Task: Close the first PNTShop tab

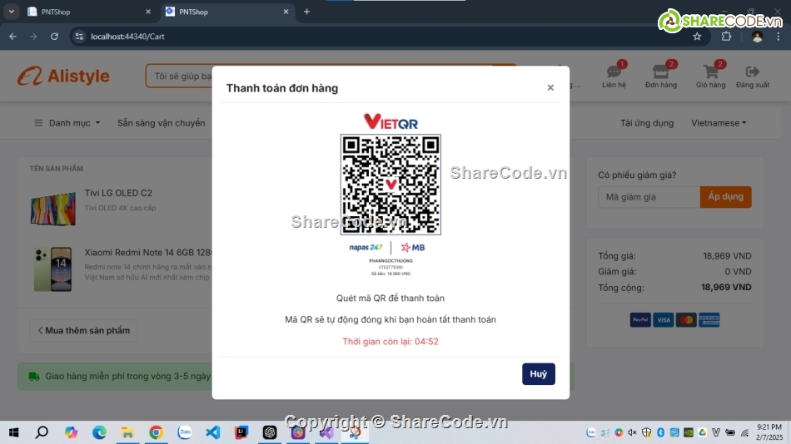Action: [148, 12]
